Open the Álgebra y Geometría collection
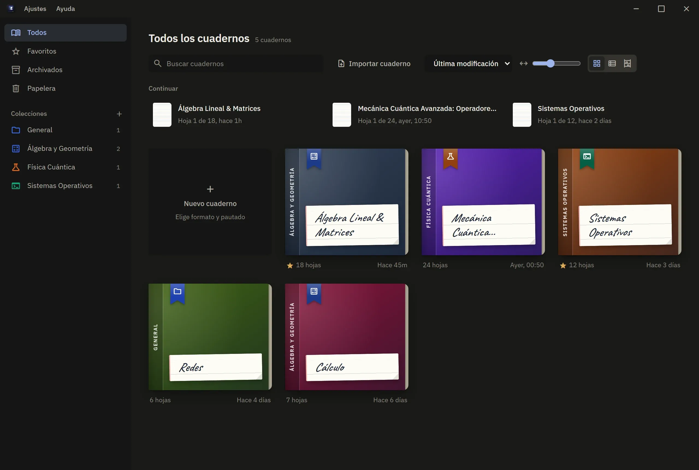 (65, 149)
